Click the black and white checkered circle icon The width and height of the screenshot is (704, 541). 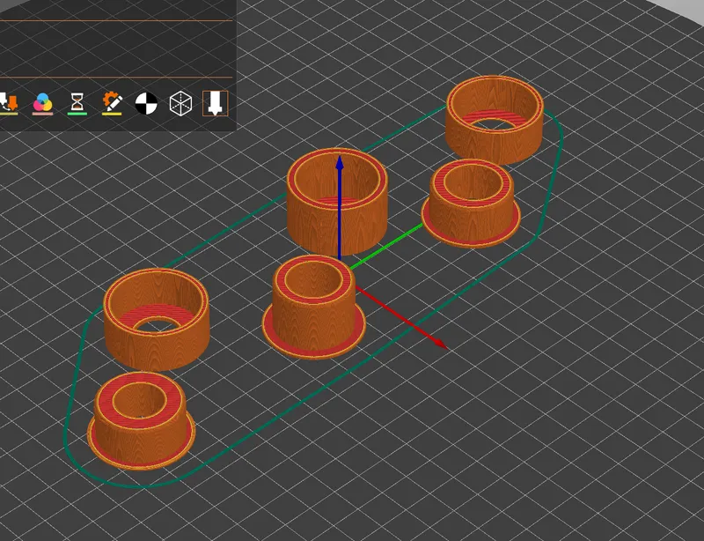pyautogui.click(x=146, y=103)
